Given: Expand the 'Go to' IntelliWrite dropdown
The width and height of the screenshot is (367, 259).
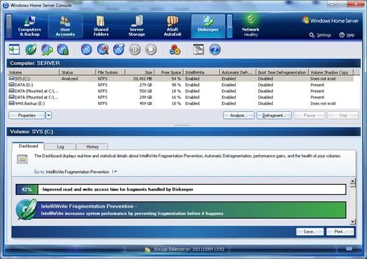Looking at the screenshot, I should 114,172.
